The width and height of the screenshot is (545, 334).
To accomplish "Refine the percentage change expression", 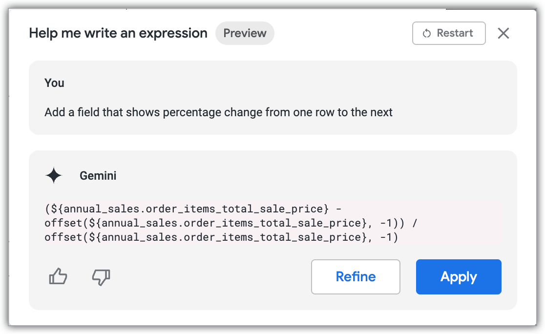I will coord(356,277).
